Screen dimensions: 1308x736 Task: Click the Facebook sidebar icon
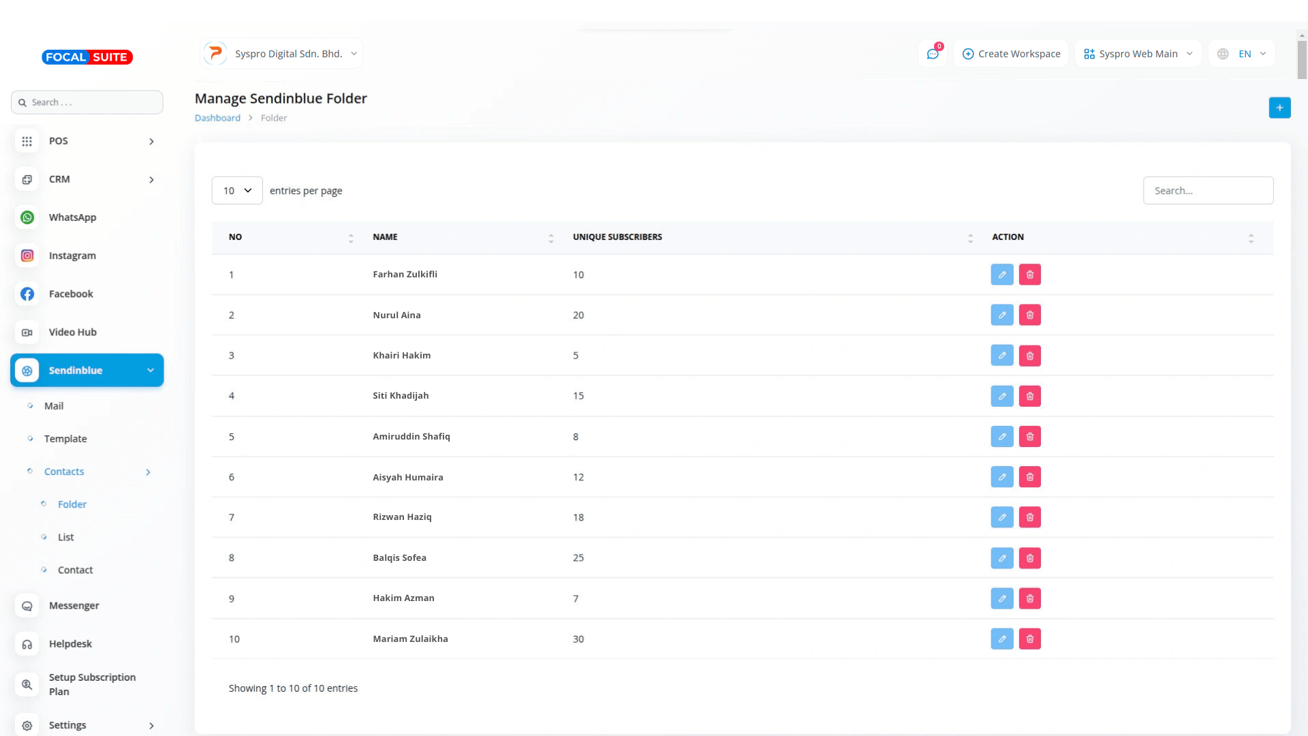click(27, 294)
